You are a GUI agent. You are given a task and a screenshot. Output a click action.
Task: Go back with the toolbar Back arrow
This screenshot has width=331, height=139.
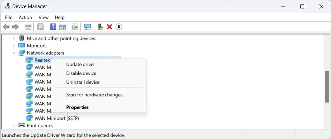coord(6,27)
